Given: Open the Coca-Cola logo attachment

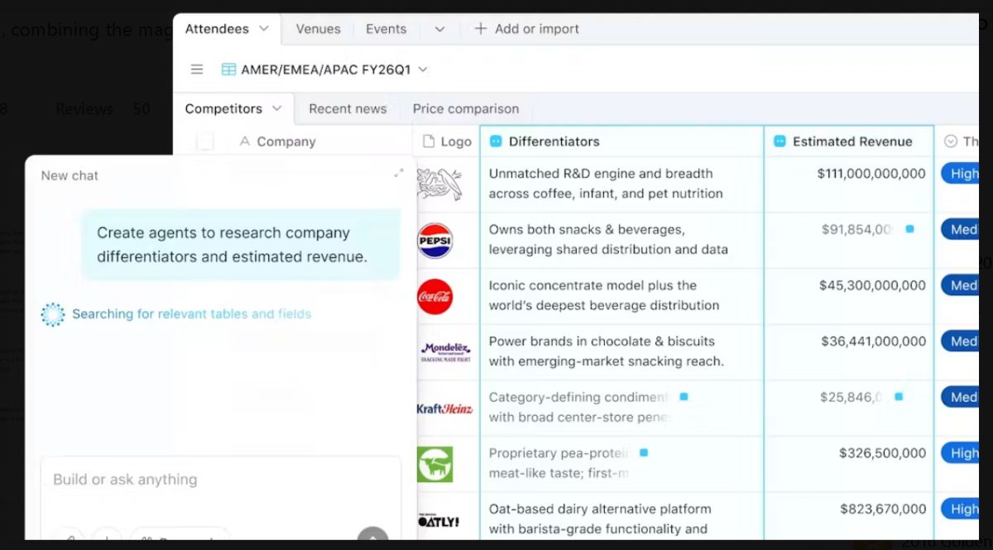Looking at the screenshot, I should (435, 296).
